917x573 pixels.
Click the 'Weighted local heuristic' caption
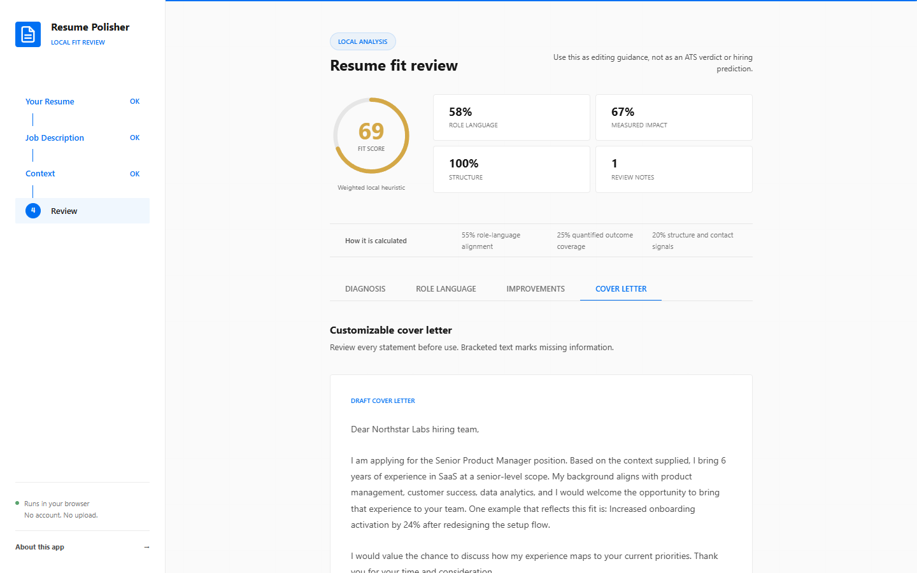coord(371,188)
